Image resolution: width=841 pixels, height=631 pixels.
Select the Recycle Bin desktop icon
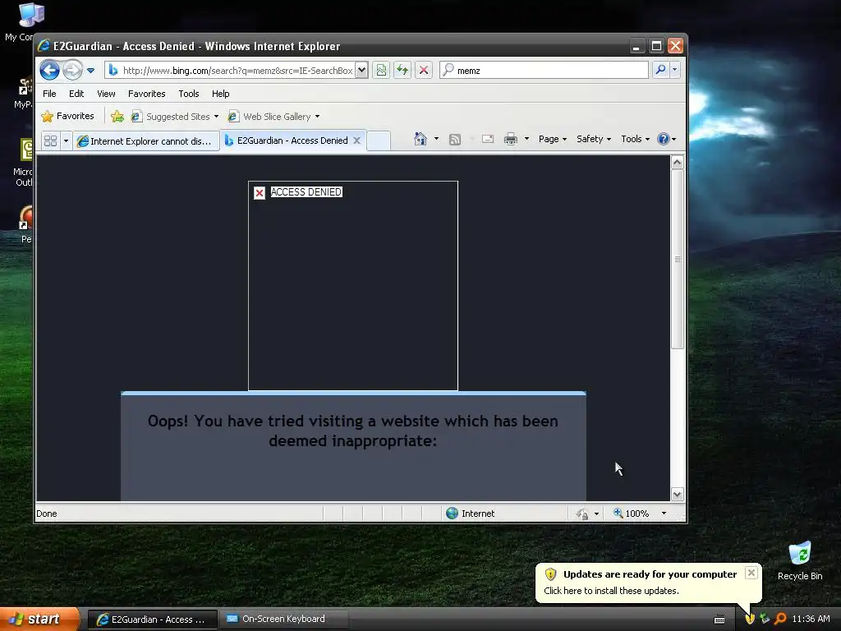(x=800, y=560)
